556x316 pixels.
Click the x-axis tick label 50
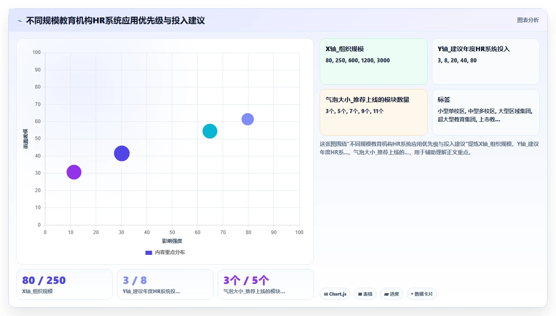click(172, 232)
